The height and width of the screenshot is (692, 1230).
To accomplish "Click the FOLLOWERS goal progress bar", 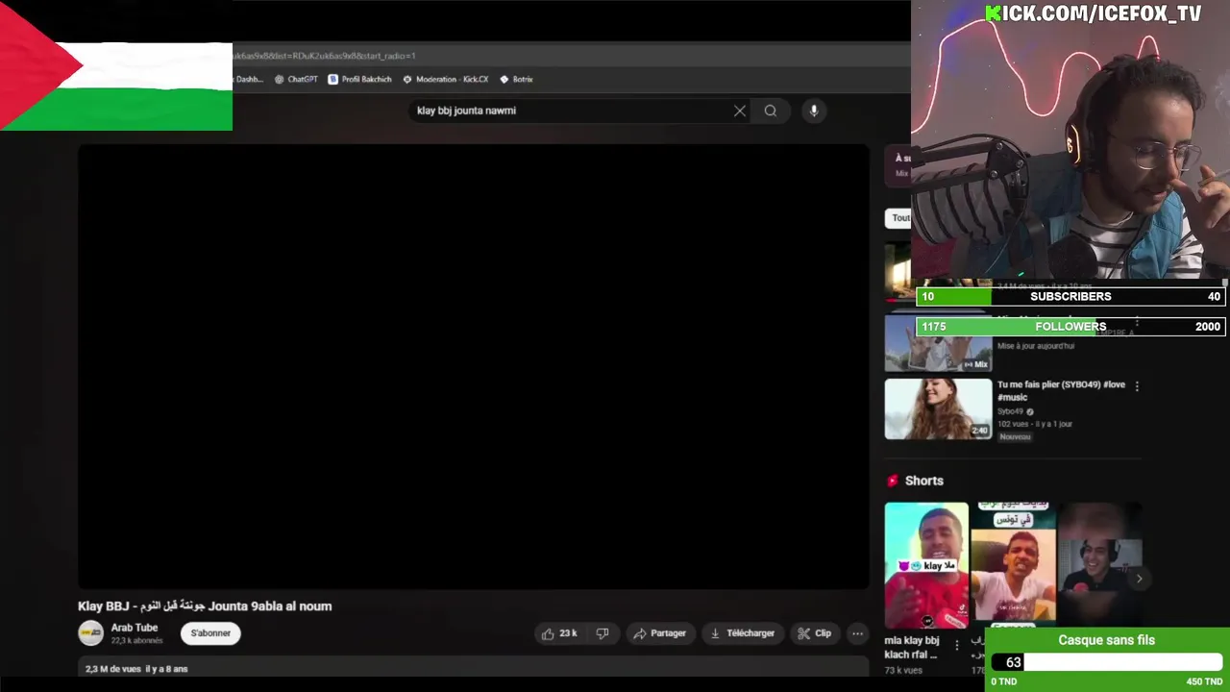I will coord(1070,327).
